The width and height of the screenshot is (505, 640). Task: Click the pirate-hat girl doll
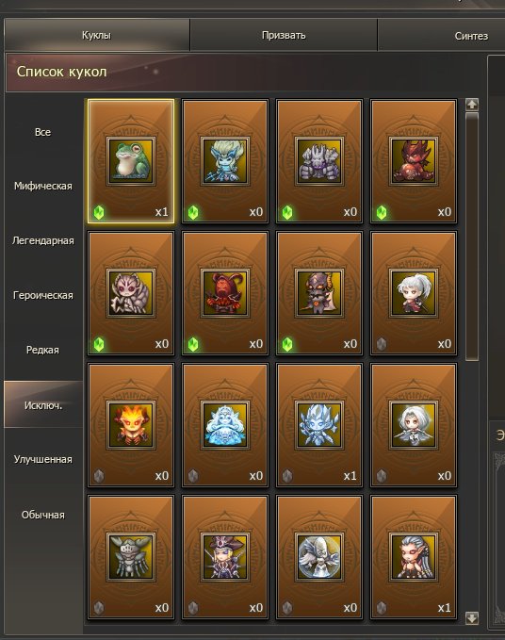tap(225, 557)
